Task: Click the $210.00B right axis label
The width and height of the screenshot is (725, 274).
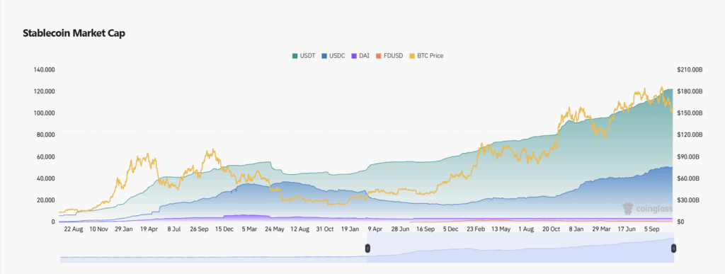Action: point(690,70)
